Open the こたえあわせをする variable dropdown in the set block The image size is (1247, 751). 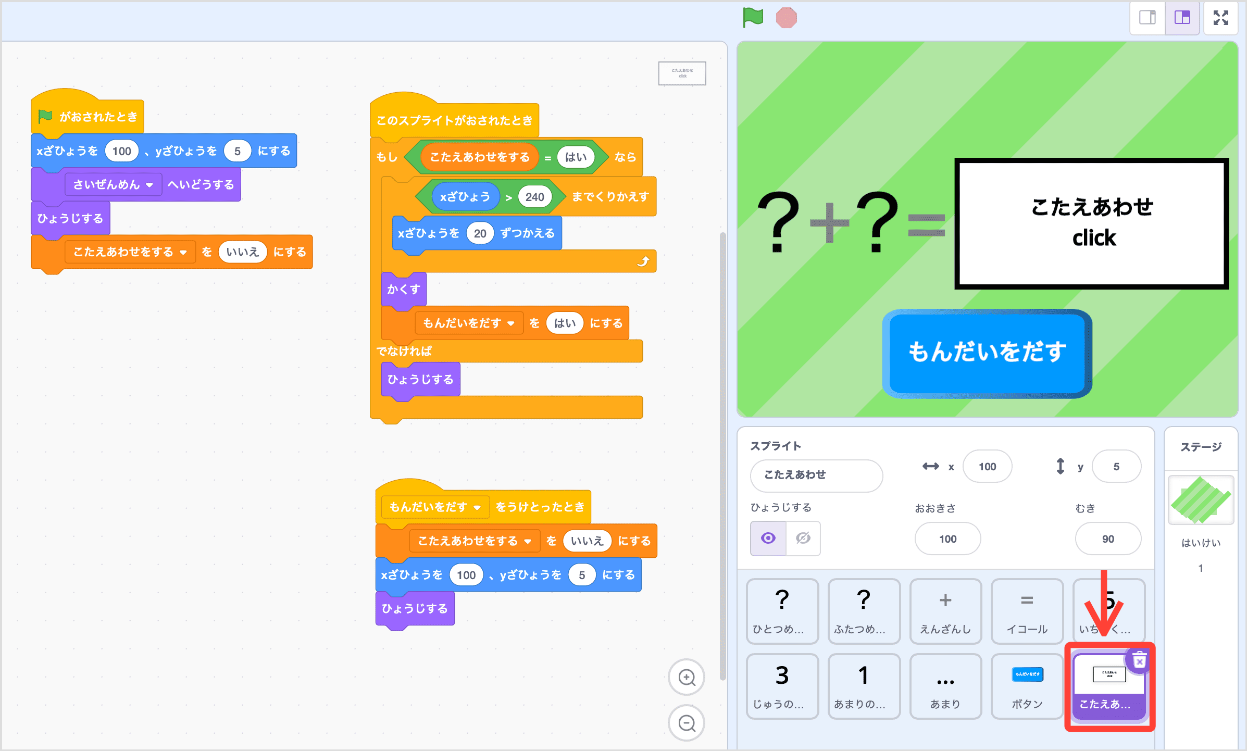point(131,252)
